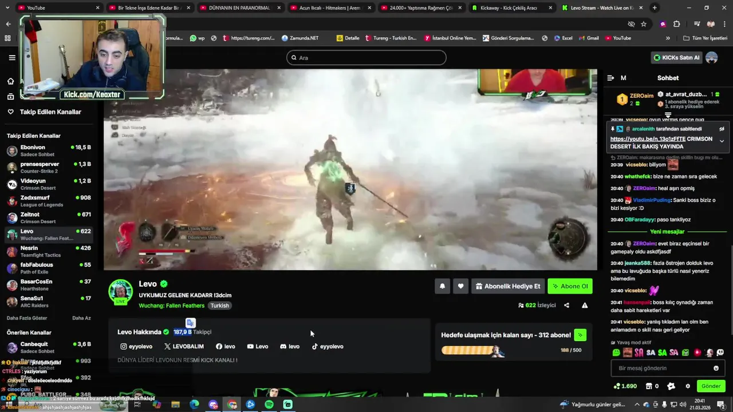
Task: Open browser extensions puzzle icon
Action: pos(677,24)
